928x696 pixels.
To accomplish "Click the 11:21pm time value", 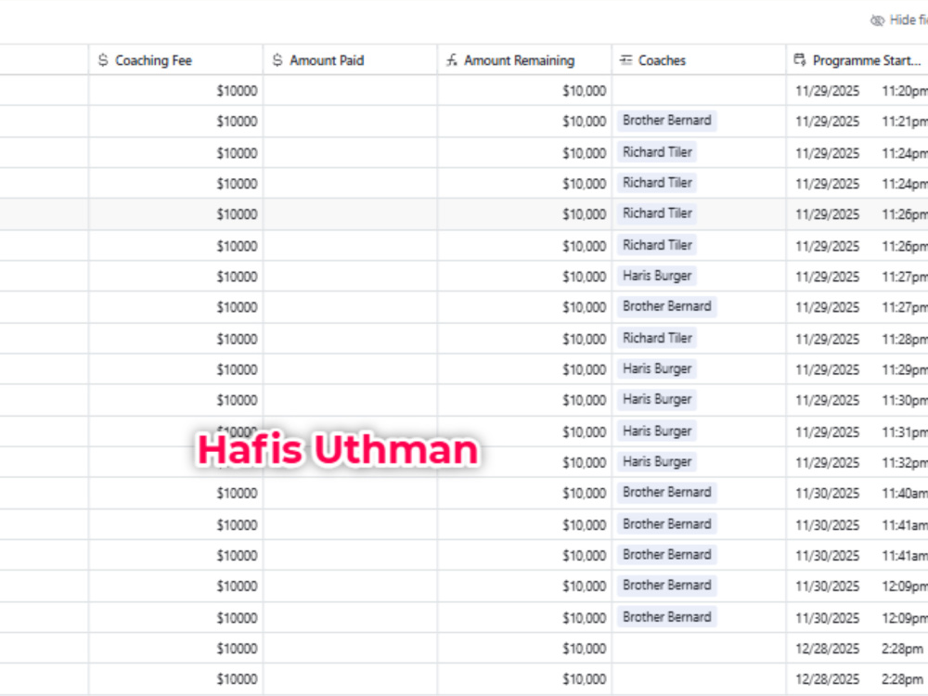I will click(x=904, y=122).
